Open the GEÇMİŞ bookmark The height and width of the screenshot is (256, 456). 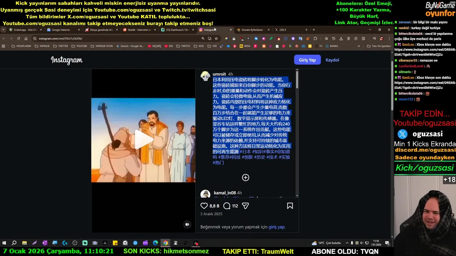154,46
